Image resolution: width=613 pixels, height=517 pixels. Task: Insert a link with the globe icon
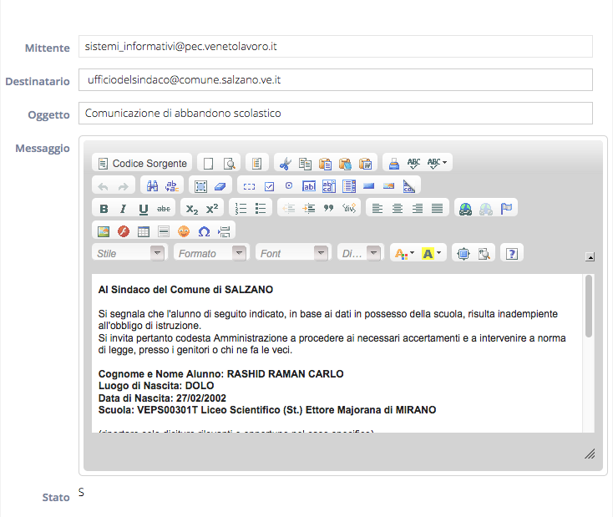click(x=465, y=209)
